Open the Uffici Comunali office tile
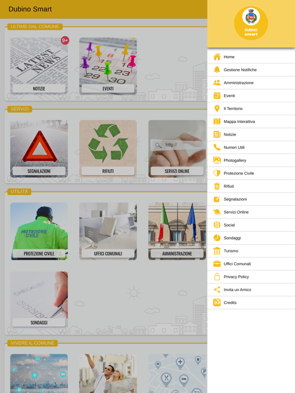 coord(108,231)
